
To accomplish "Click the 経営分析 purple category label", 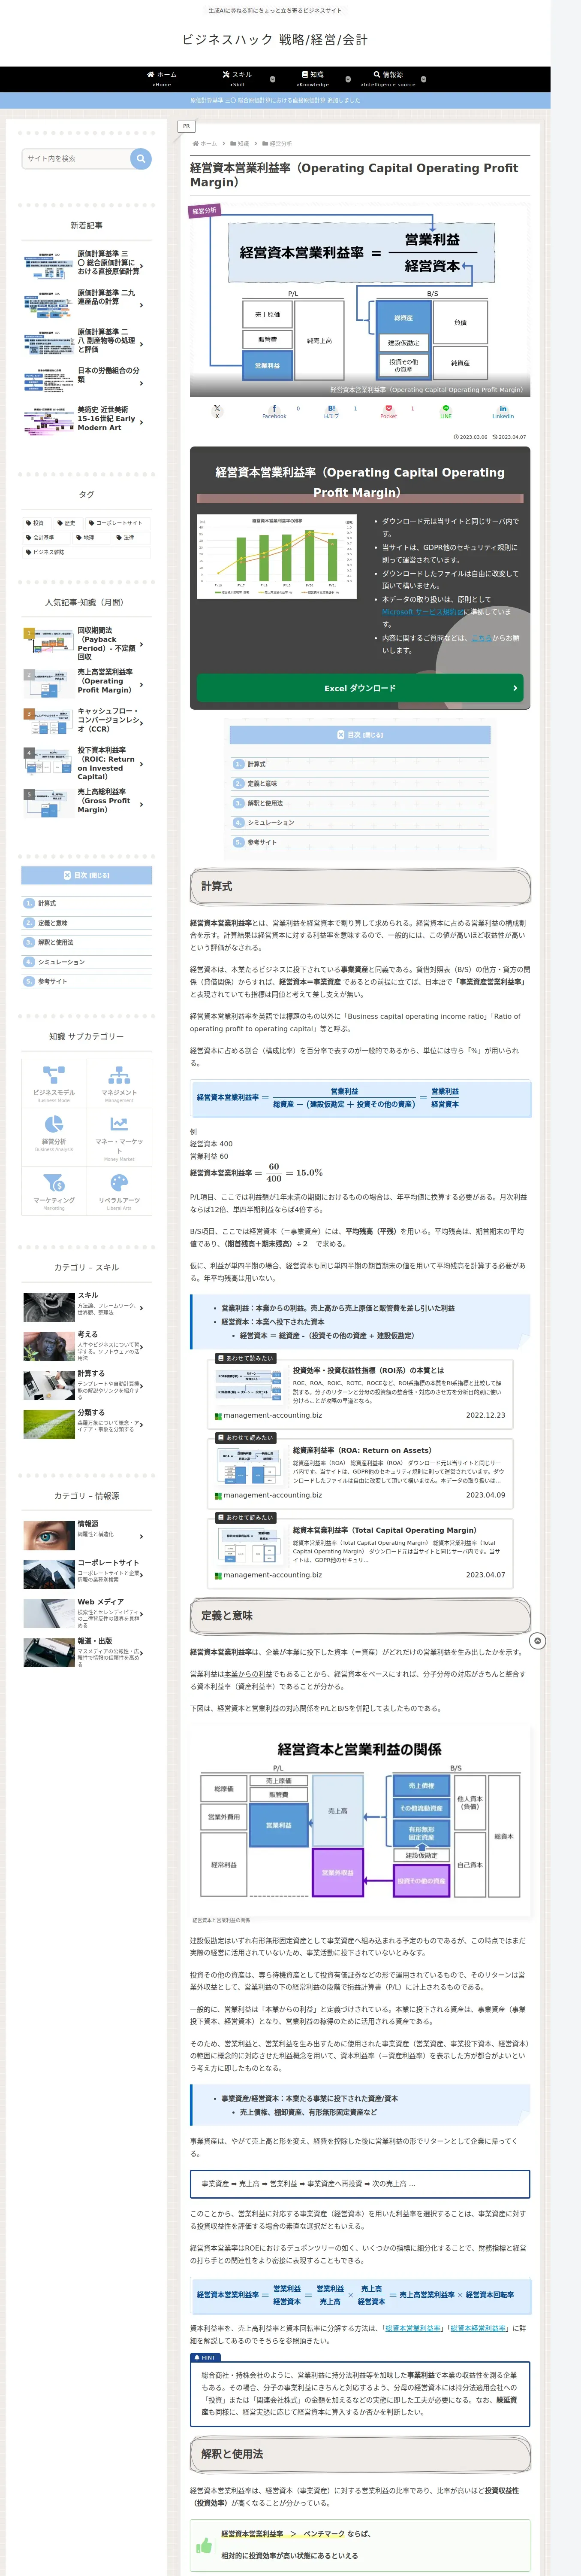I will coord(205,211).
